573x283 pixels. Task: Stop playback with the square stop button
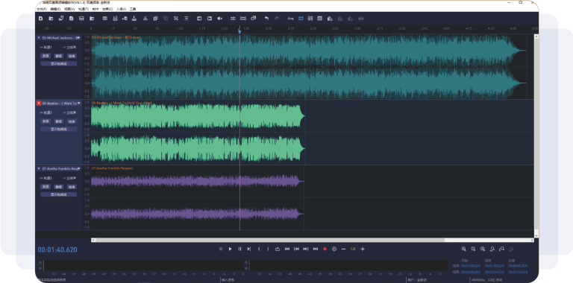(x=221, y=249)
